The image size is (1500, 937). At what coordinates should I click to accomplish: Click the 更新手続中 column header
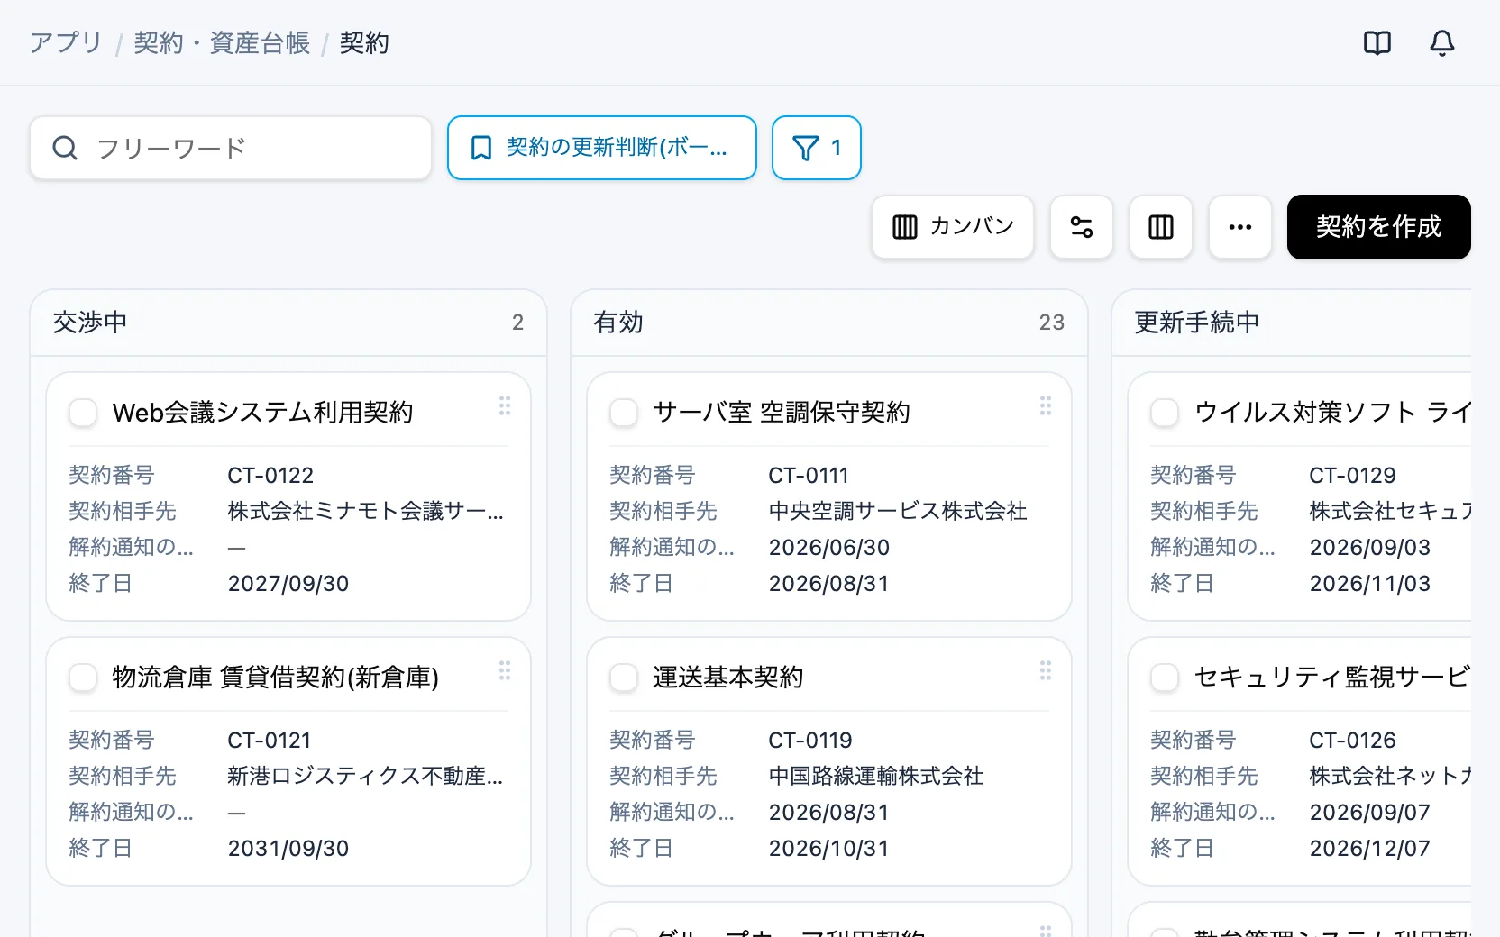click(x=1292, y=323)
